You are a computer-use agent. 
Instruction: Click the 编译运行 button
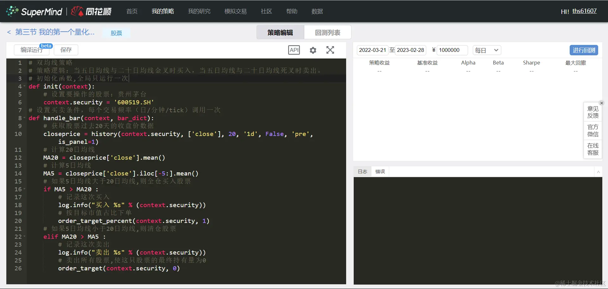click(x=32, y=50)
